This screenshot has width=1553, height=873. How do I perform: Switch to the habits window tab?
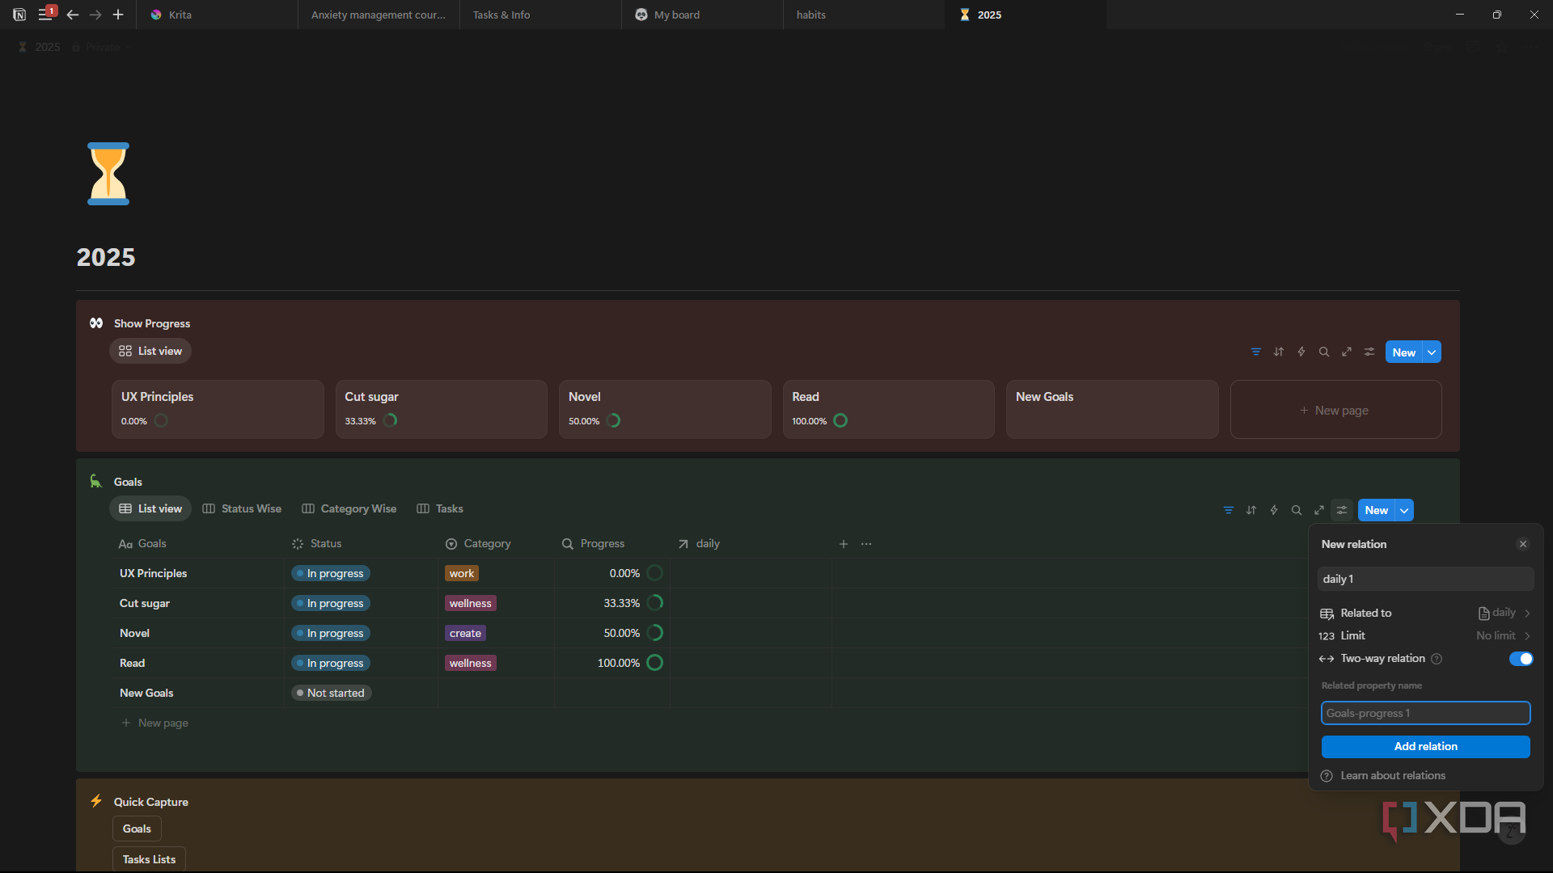(863, 15)
